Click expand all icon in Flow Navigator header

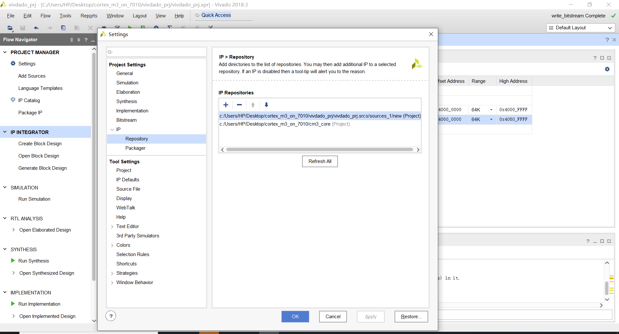[79, 40]
